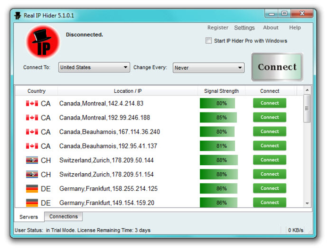Screen dimensions: 330x250
Task: Open the Change Every interval dropdown
Action: pyautogui.click(x=208, y=68)
